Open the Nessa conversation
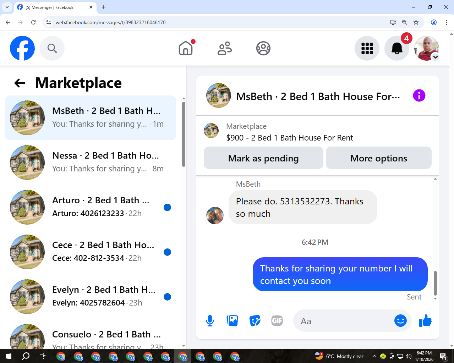Screen dimensions: 454x363 [x=91, y=163]
